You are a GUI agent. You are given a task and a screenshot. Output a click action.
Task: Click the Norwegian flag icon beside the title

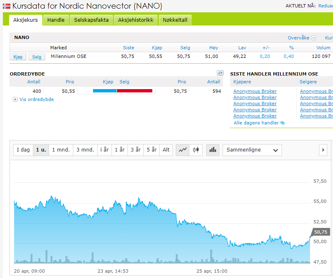point(6,6)
